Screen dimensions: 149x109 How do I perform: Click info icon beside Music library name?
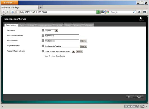coord(43,35)
